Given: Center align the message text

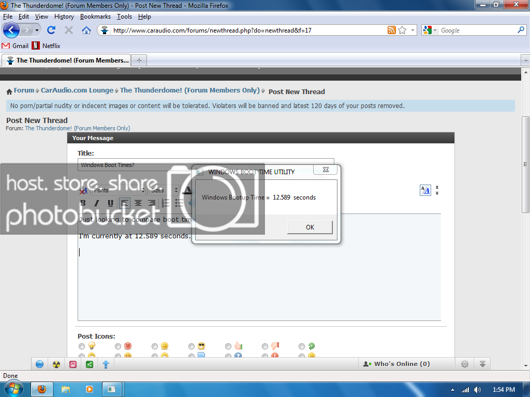Looking at the screenshot, I should click(x=138, y=203).
